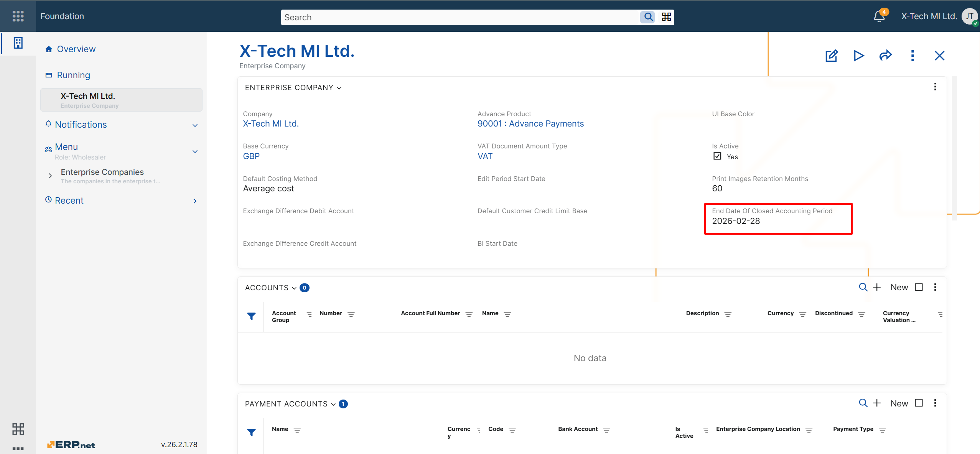Search within the Accounts panel
The image size is (980, 454).
tap(863, 287)
